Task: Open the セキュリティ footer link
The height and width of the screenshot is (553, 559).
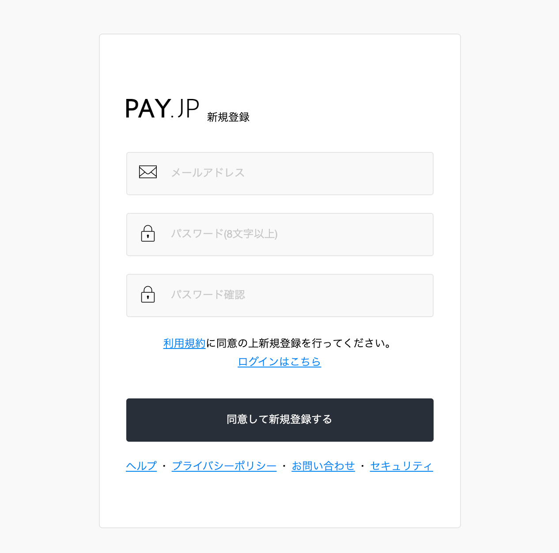Action: click(x=401, y=466)
